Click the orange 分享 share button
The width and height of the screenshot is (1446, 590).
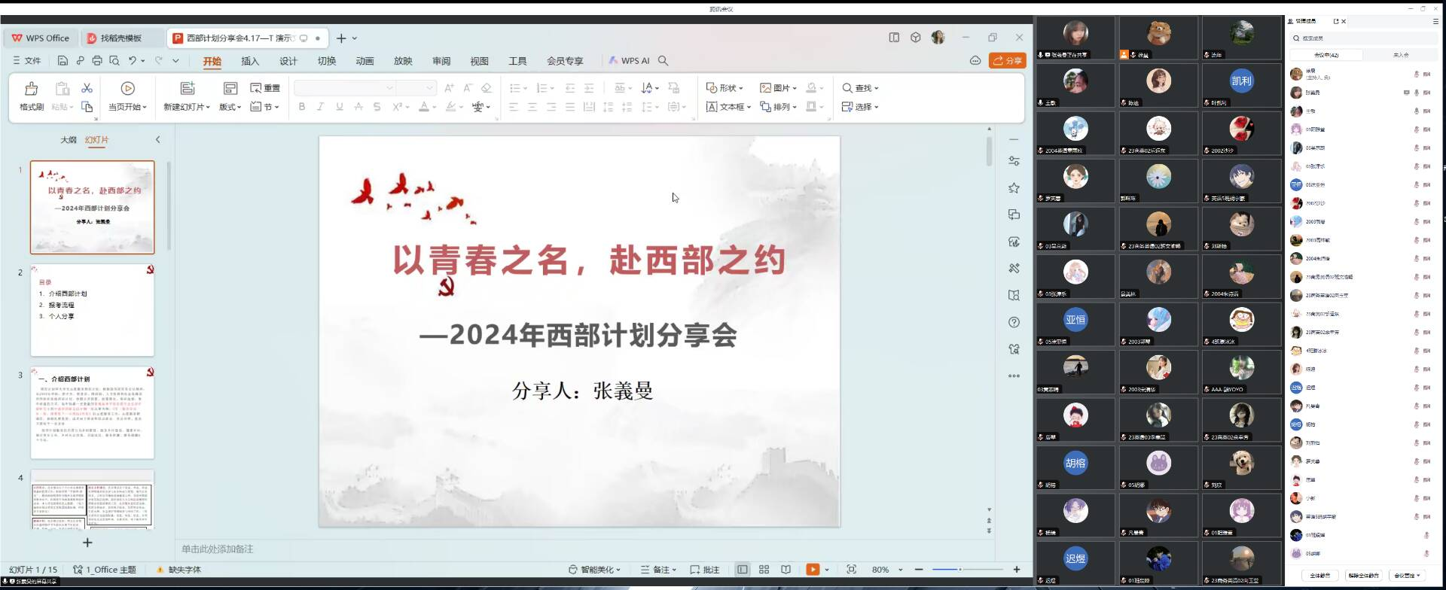pos(1008,60)
